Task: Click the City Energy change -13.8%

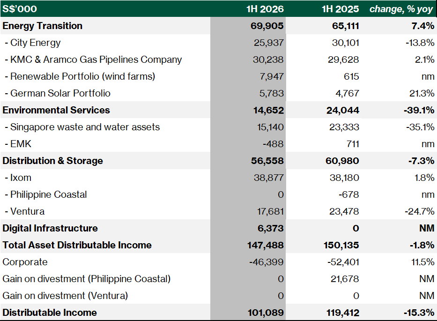Action: tap(420, 43)
